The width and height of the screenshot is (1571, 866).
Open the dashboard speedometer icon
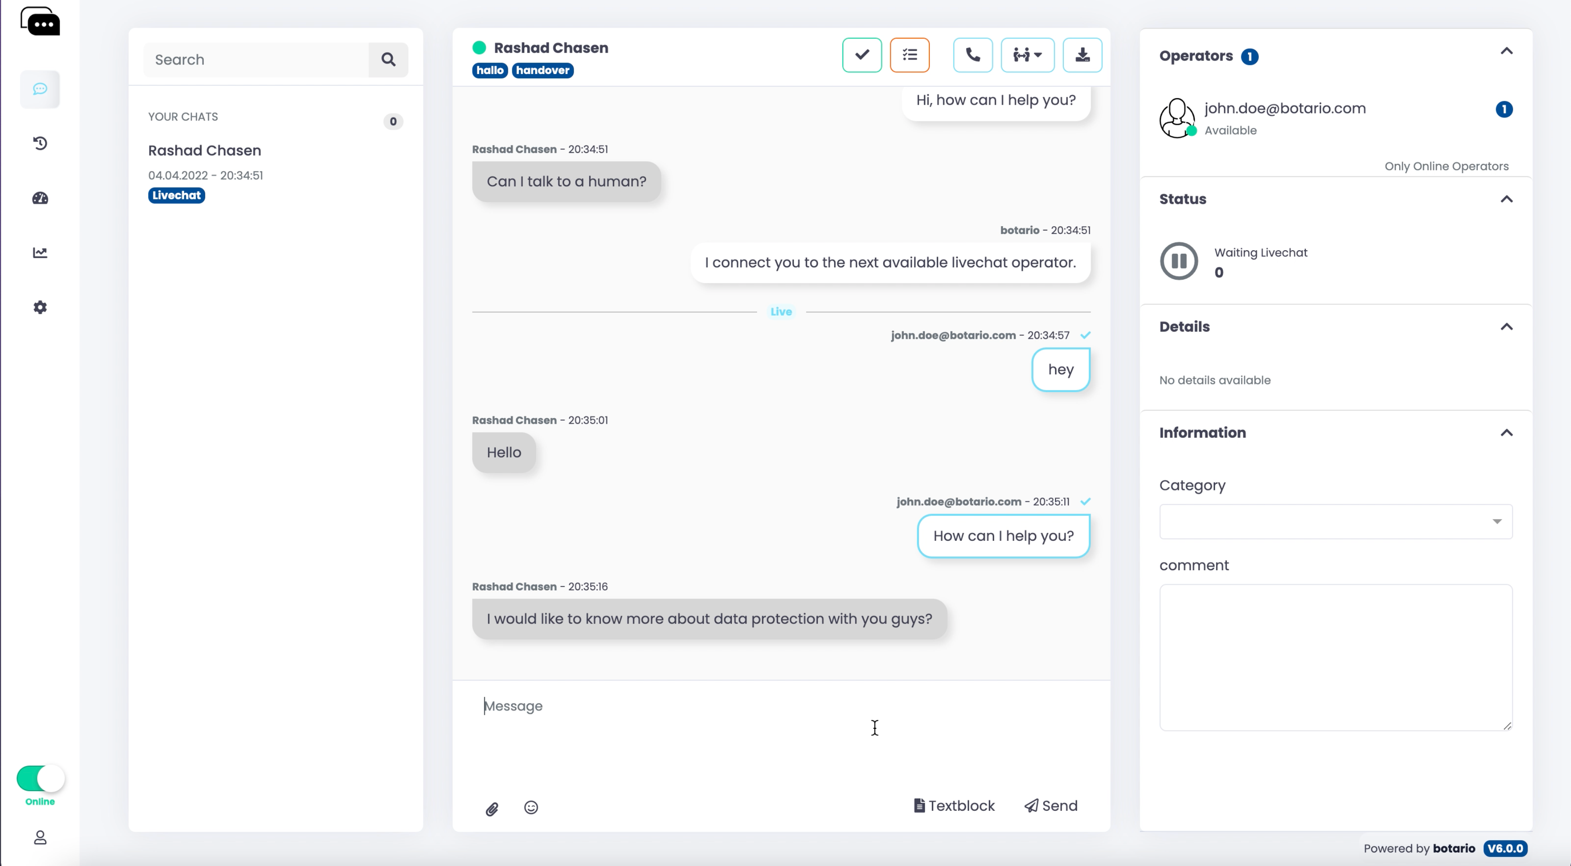tap(39, 198)
